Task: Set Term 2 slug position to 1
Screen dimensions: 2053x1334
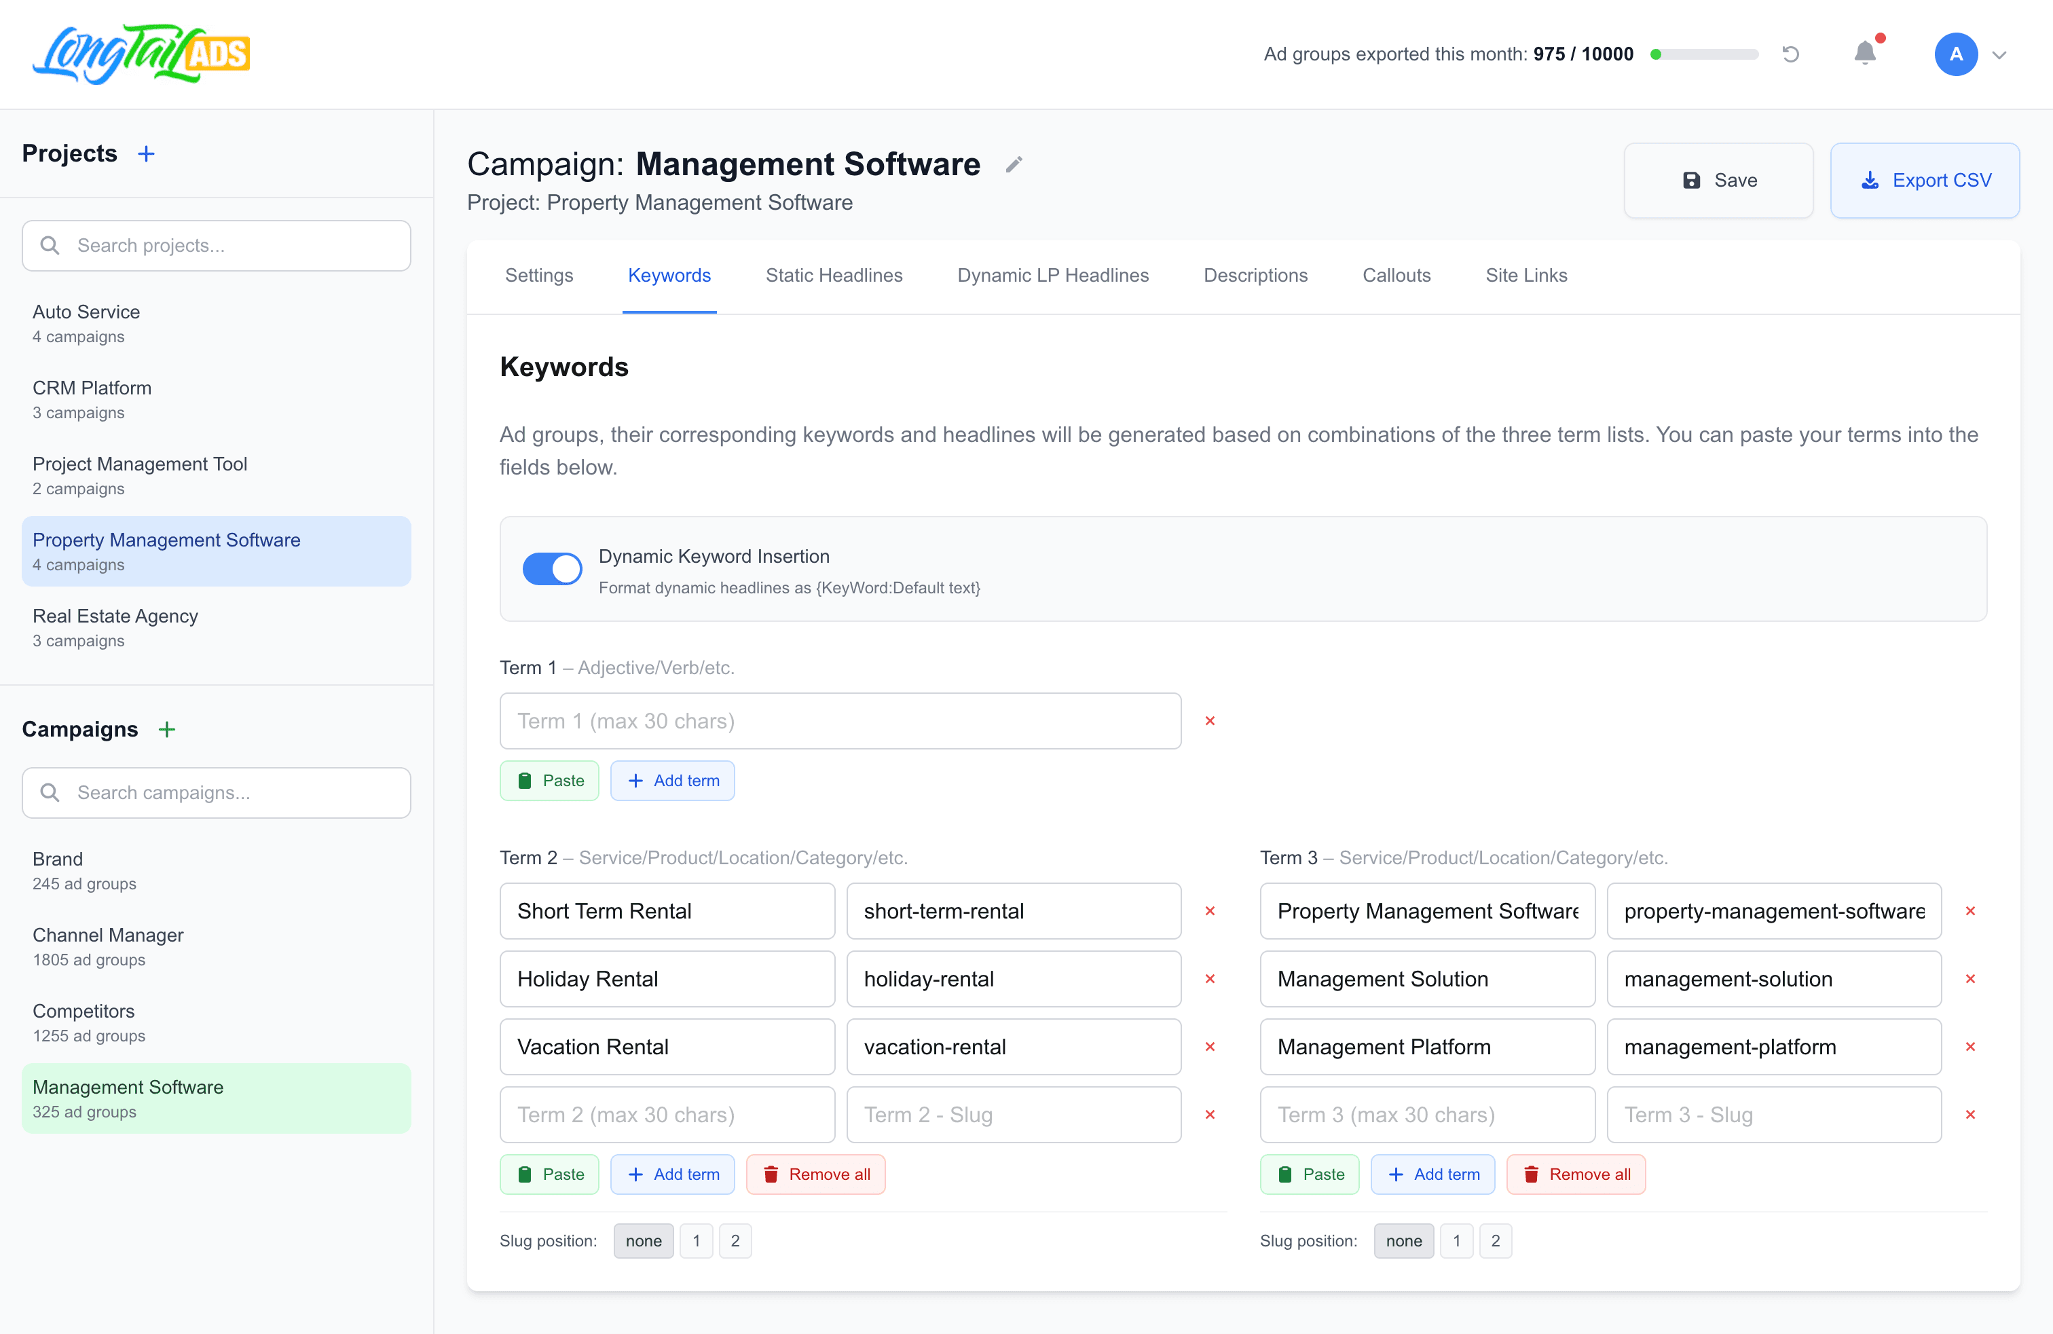Action: click(x=696, y=1241)
